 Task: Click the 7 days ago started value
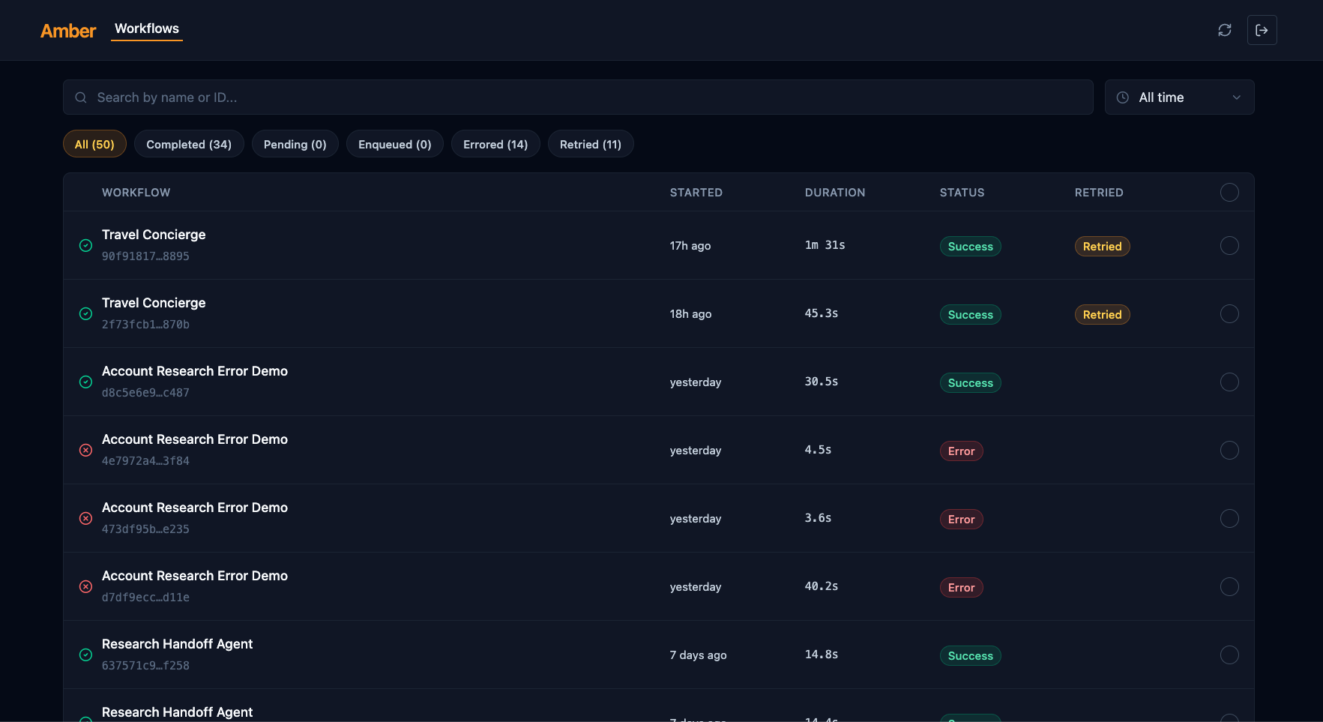click(698, 655)
